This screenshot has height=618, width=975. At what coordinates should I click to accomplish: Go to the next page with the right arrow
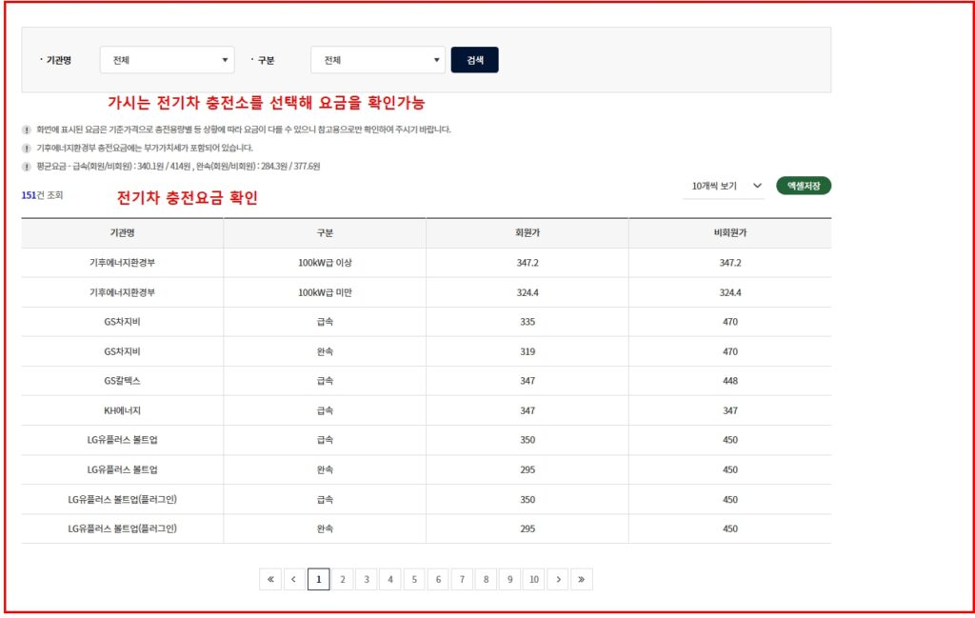[558, 579]
